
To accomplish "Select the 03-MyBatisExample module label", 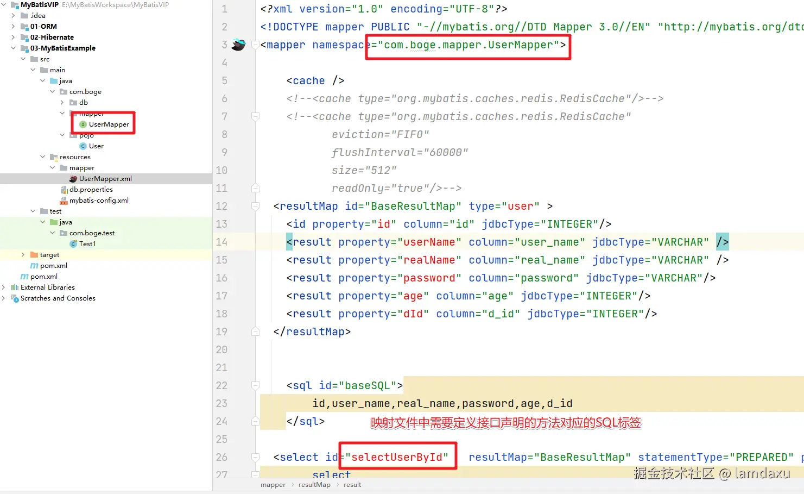I will click(x=63, y=48).
